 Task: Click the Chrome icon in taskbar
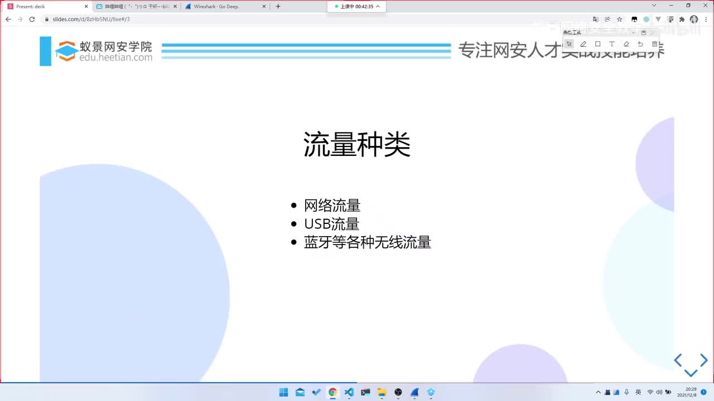(332, 392)
